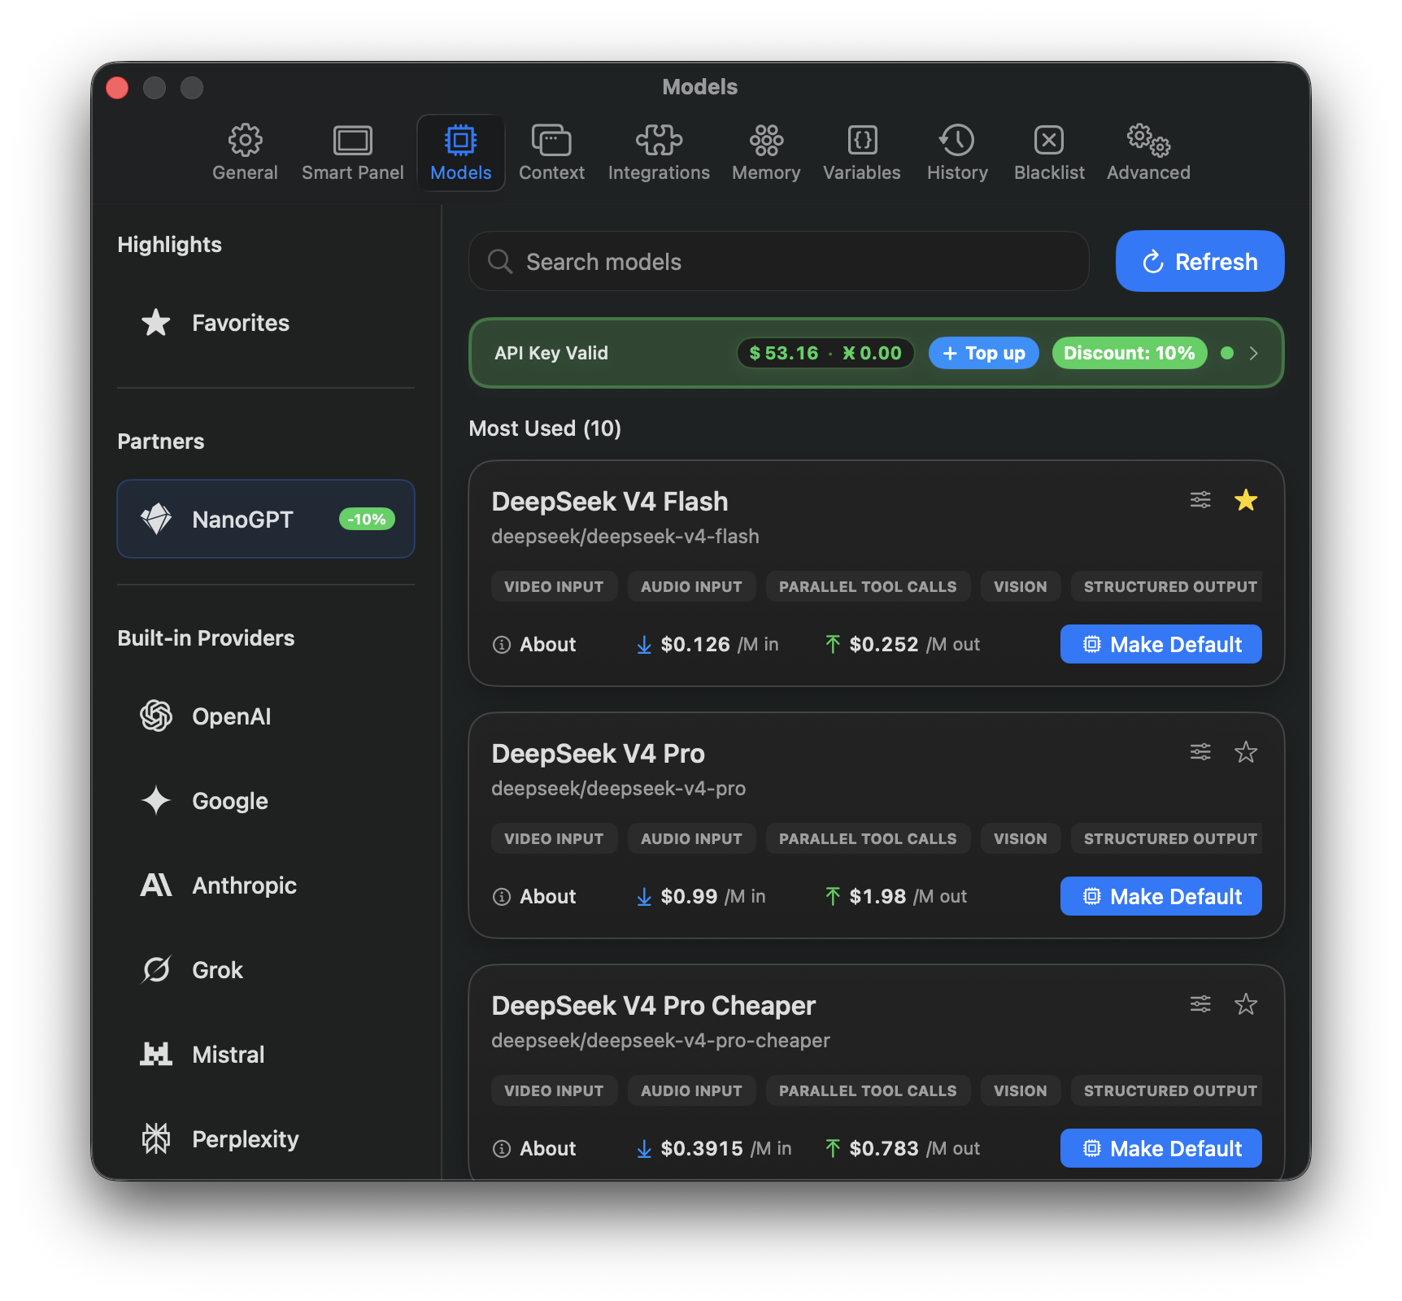Select the OpenAI provider
1402x1301 pixels.
pos(266,716)
